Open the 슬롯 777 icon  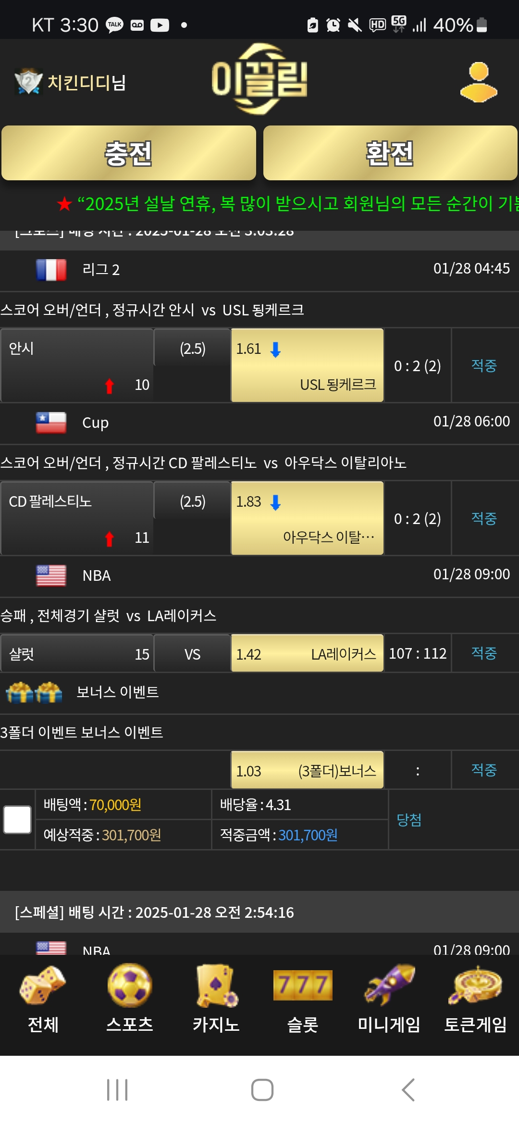point(303,985)
